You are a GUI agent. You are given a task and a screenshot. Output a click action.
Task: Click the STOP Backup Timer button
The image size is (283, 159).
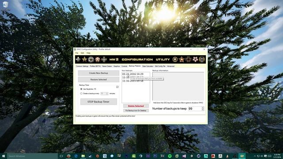coord(99,102)
